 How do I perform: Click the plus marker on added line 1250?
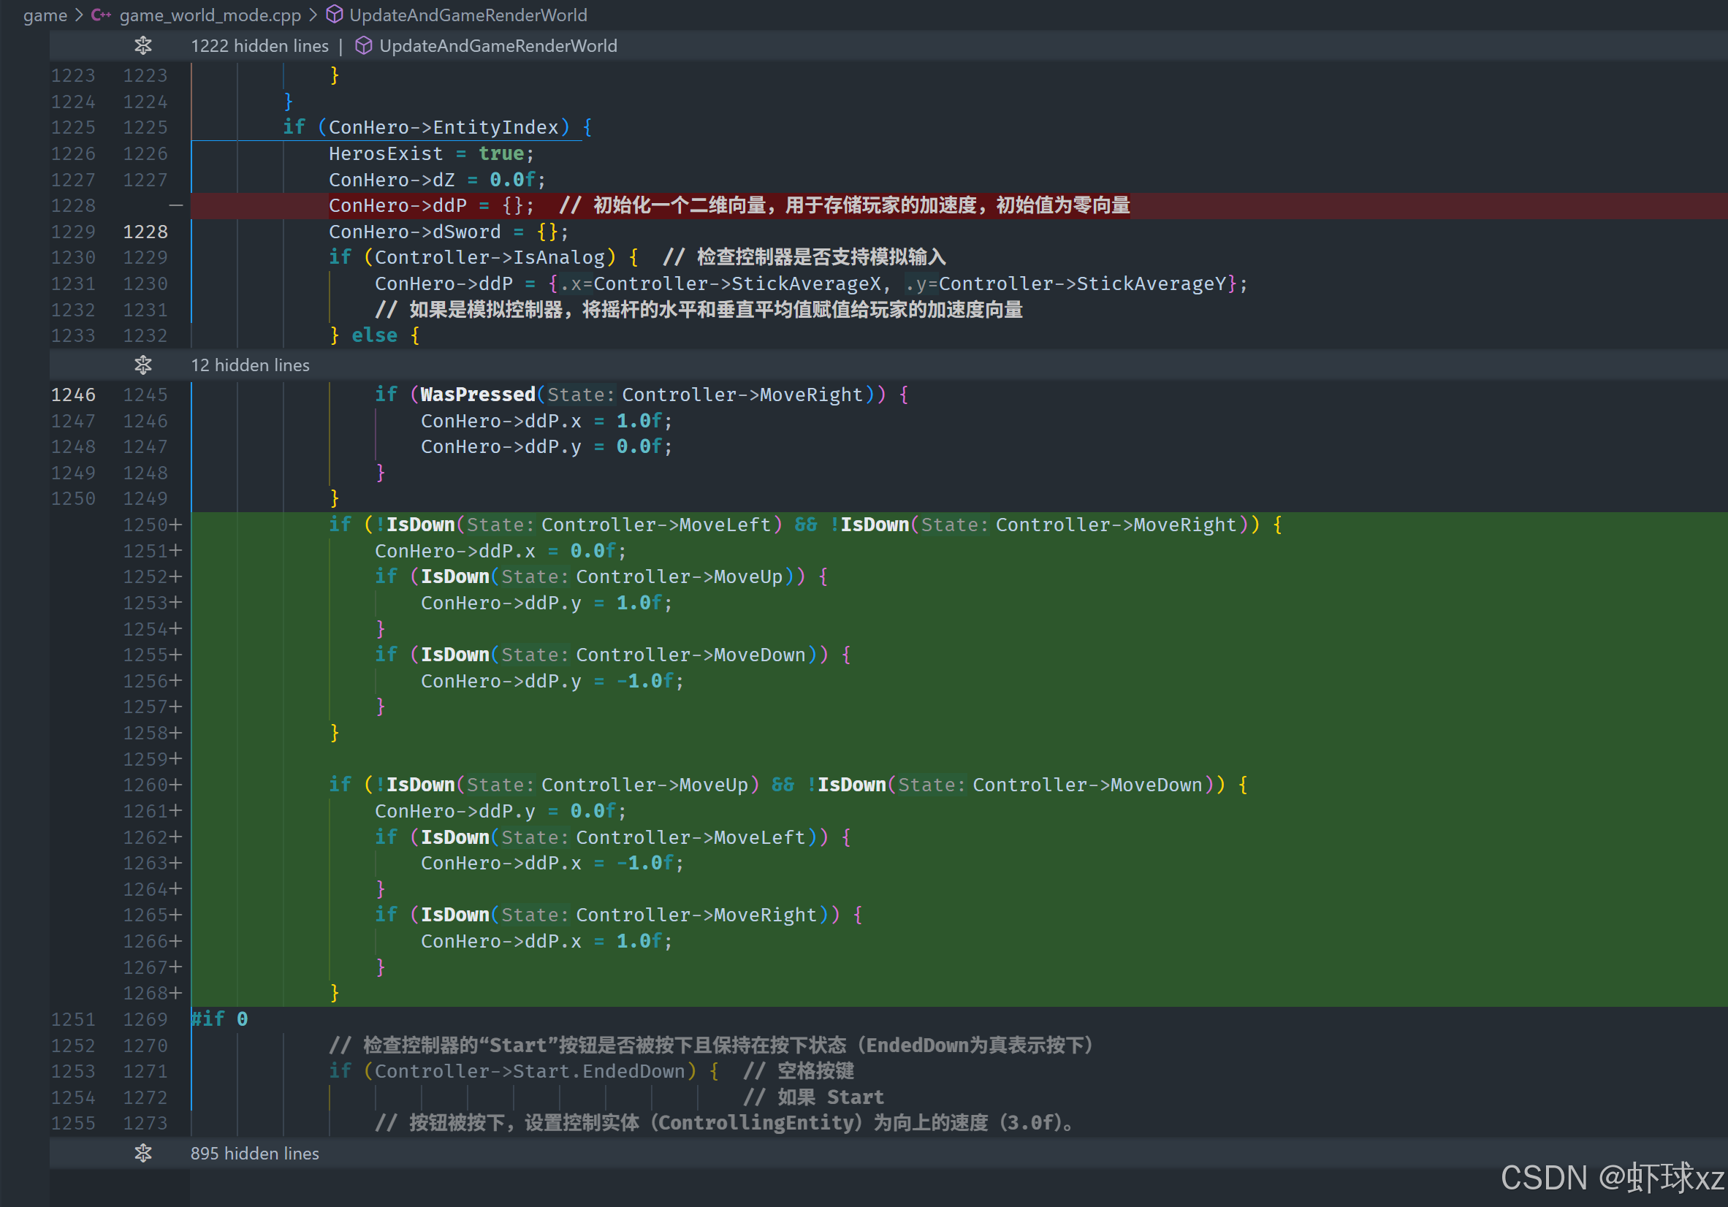(x=175, y=525)
